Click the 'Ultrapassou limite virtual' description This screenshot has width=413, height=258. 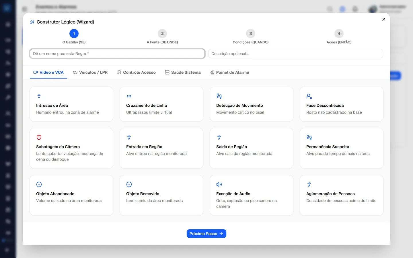(x=149, y=112)
